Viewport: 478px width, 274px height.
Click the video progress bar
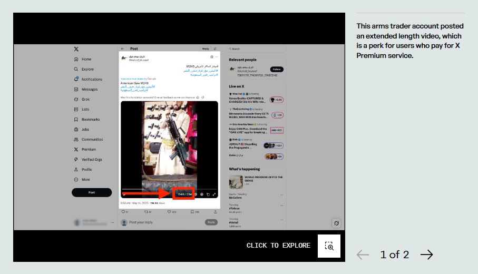pyautogui.click(x=169, y=189)
